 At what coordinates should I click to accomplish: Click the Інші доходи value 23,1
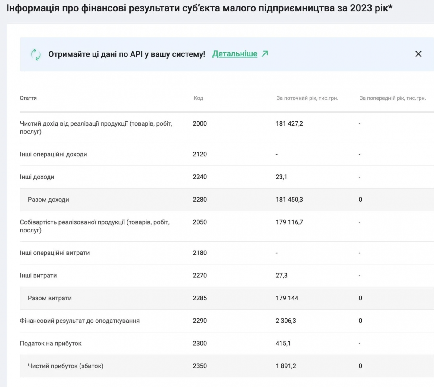tap(281, 177)
